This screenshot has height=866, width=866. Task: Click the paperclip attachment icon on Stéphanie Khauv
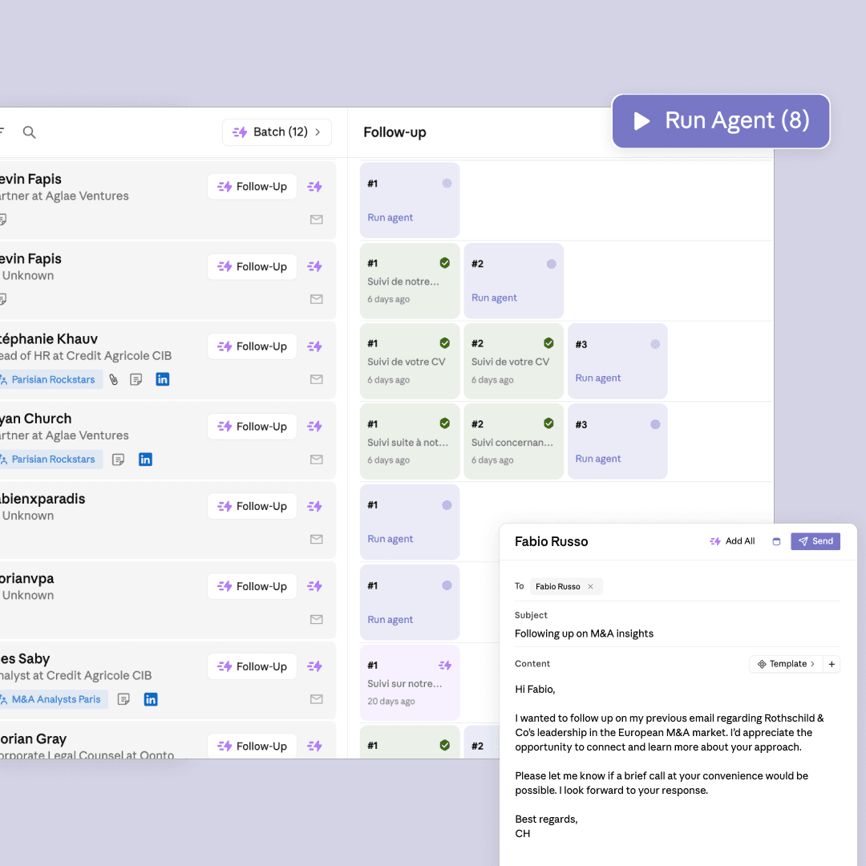coord(112,379)
